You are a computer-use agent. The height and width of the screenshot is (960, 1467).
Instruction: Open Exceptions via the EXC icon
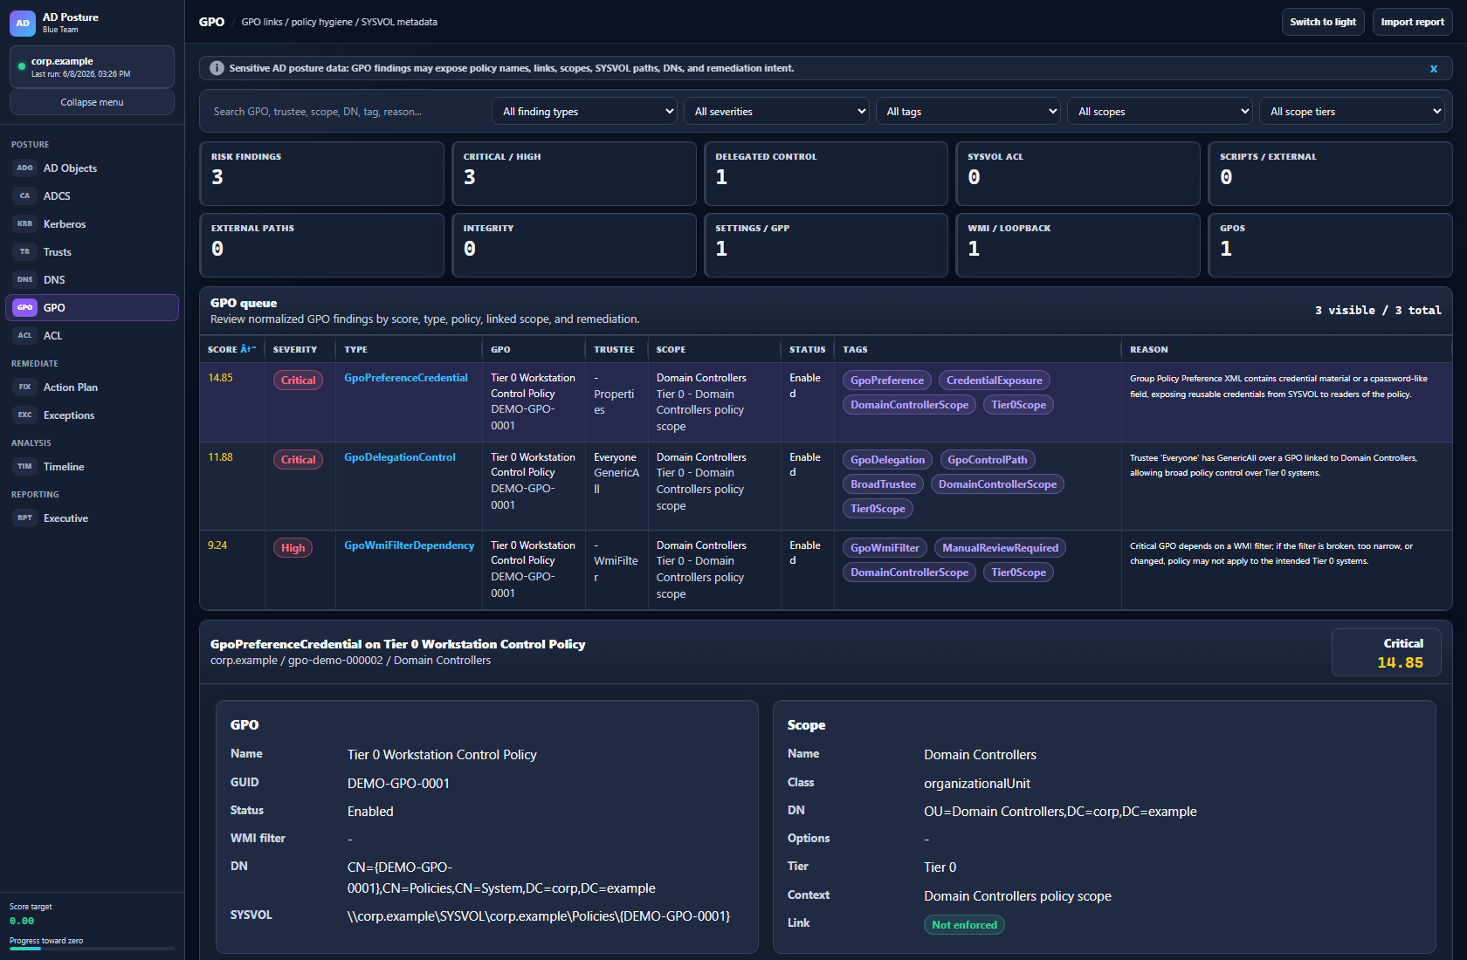point(24,415)
